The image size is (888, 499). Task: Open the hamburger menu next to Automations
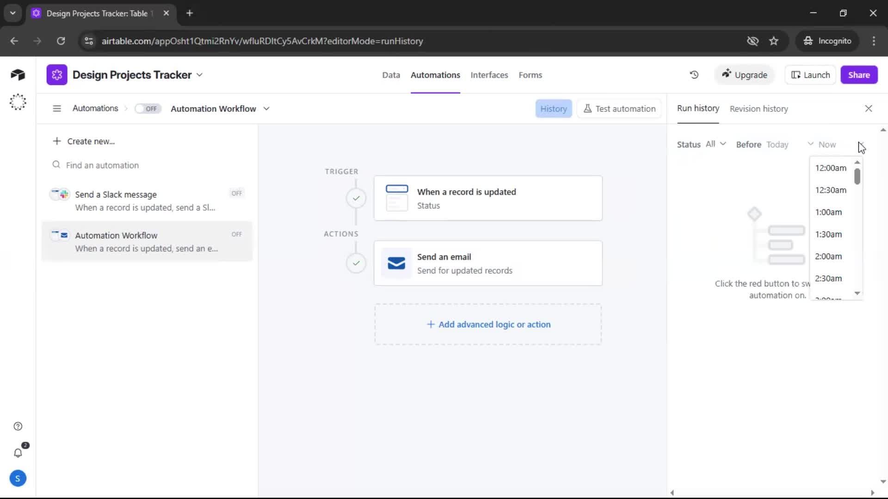tap(57, 109)
